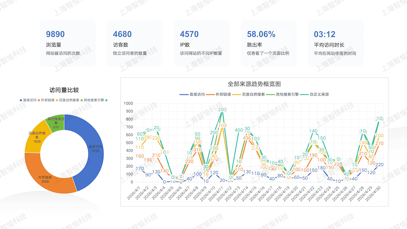Click the x-axis date 2026/4/5
The image size is (407, 229).
[x=166, y=193]
